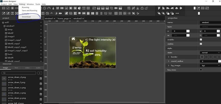Viewport: 221px width, 104px height.
Task: Click the name input field
Action: [x=210, y=22]
